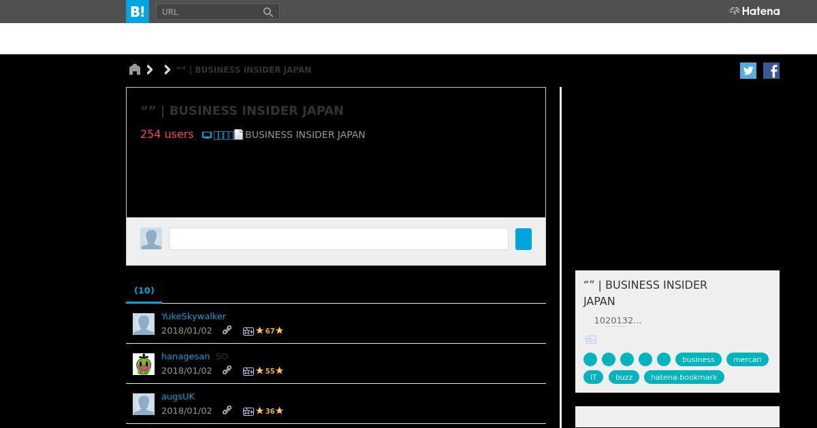Open permalink icon for augsUK's comment
The image size is (817, 428).
point(227,410)
